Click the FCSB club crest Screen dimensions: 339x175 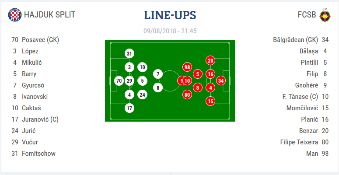coord(325,15)
